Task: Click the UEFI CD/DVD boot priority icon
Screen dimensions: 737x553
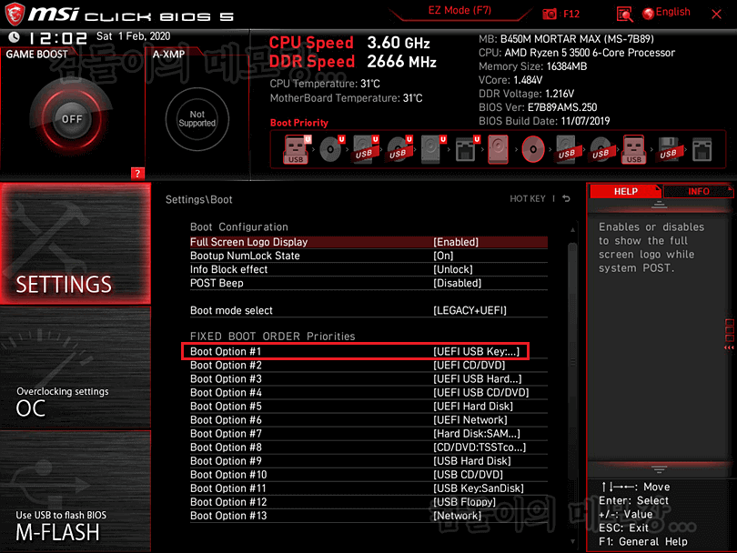Action: (332, 149)
